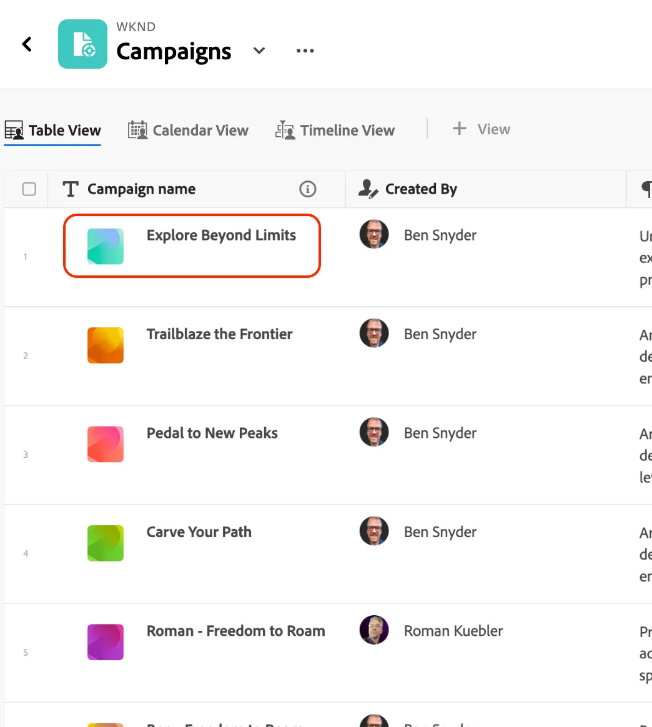The image size is (652, 727).
Task: Select Ben Snyder name in Trailblaze the Frontier row
Action: pyautogui.click(x=440, y=334)
